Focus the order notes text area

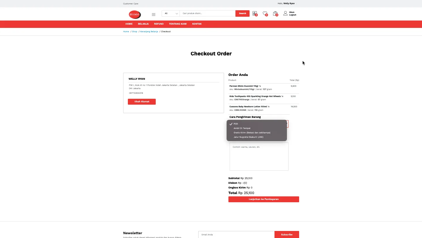[259, 157]
